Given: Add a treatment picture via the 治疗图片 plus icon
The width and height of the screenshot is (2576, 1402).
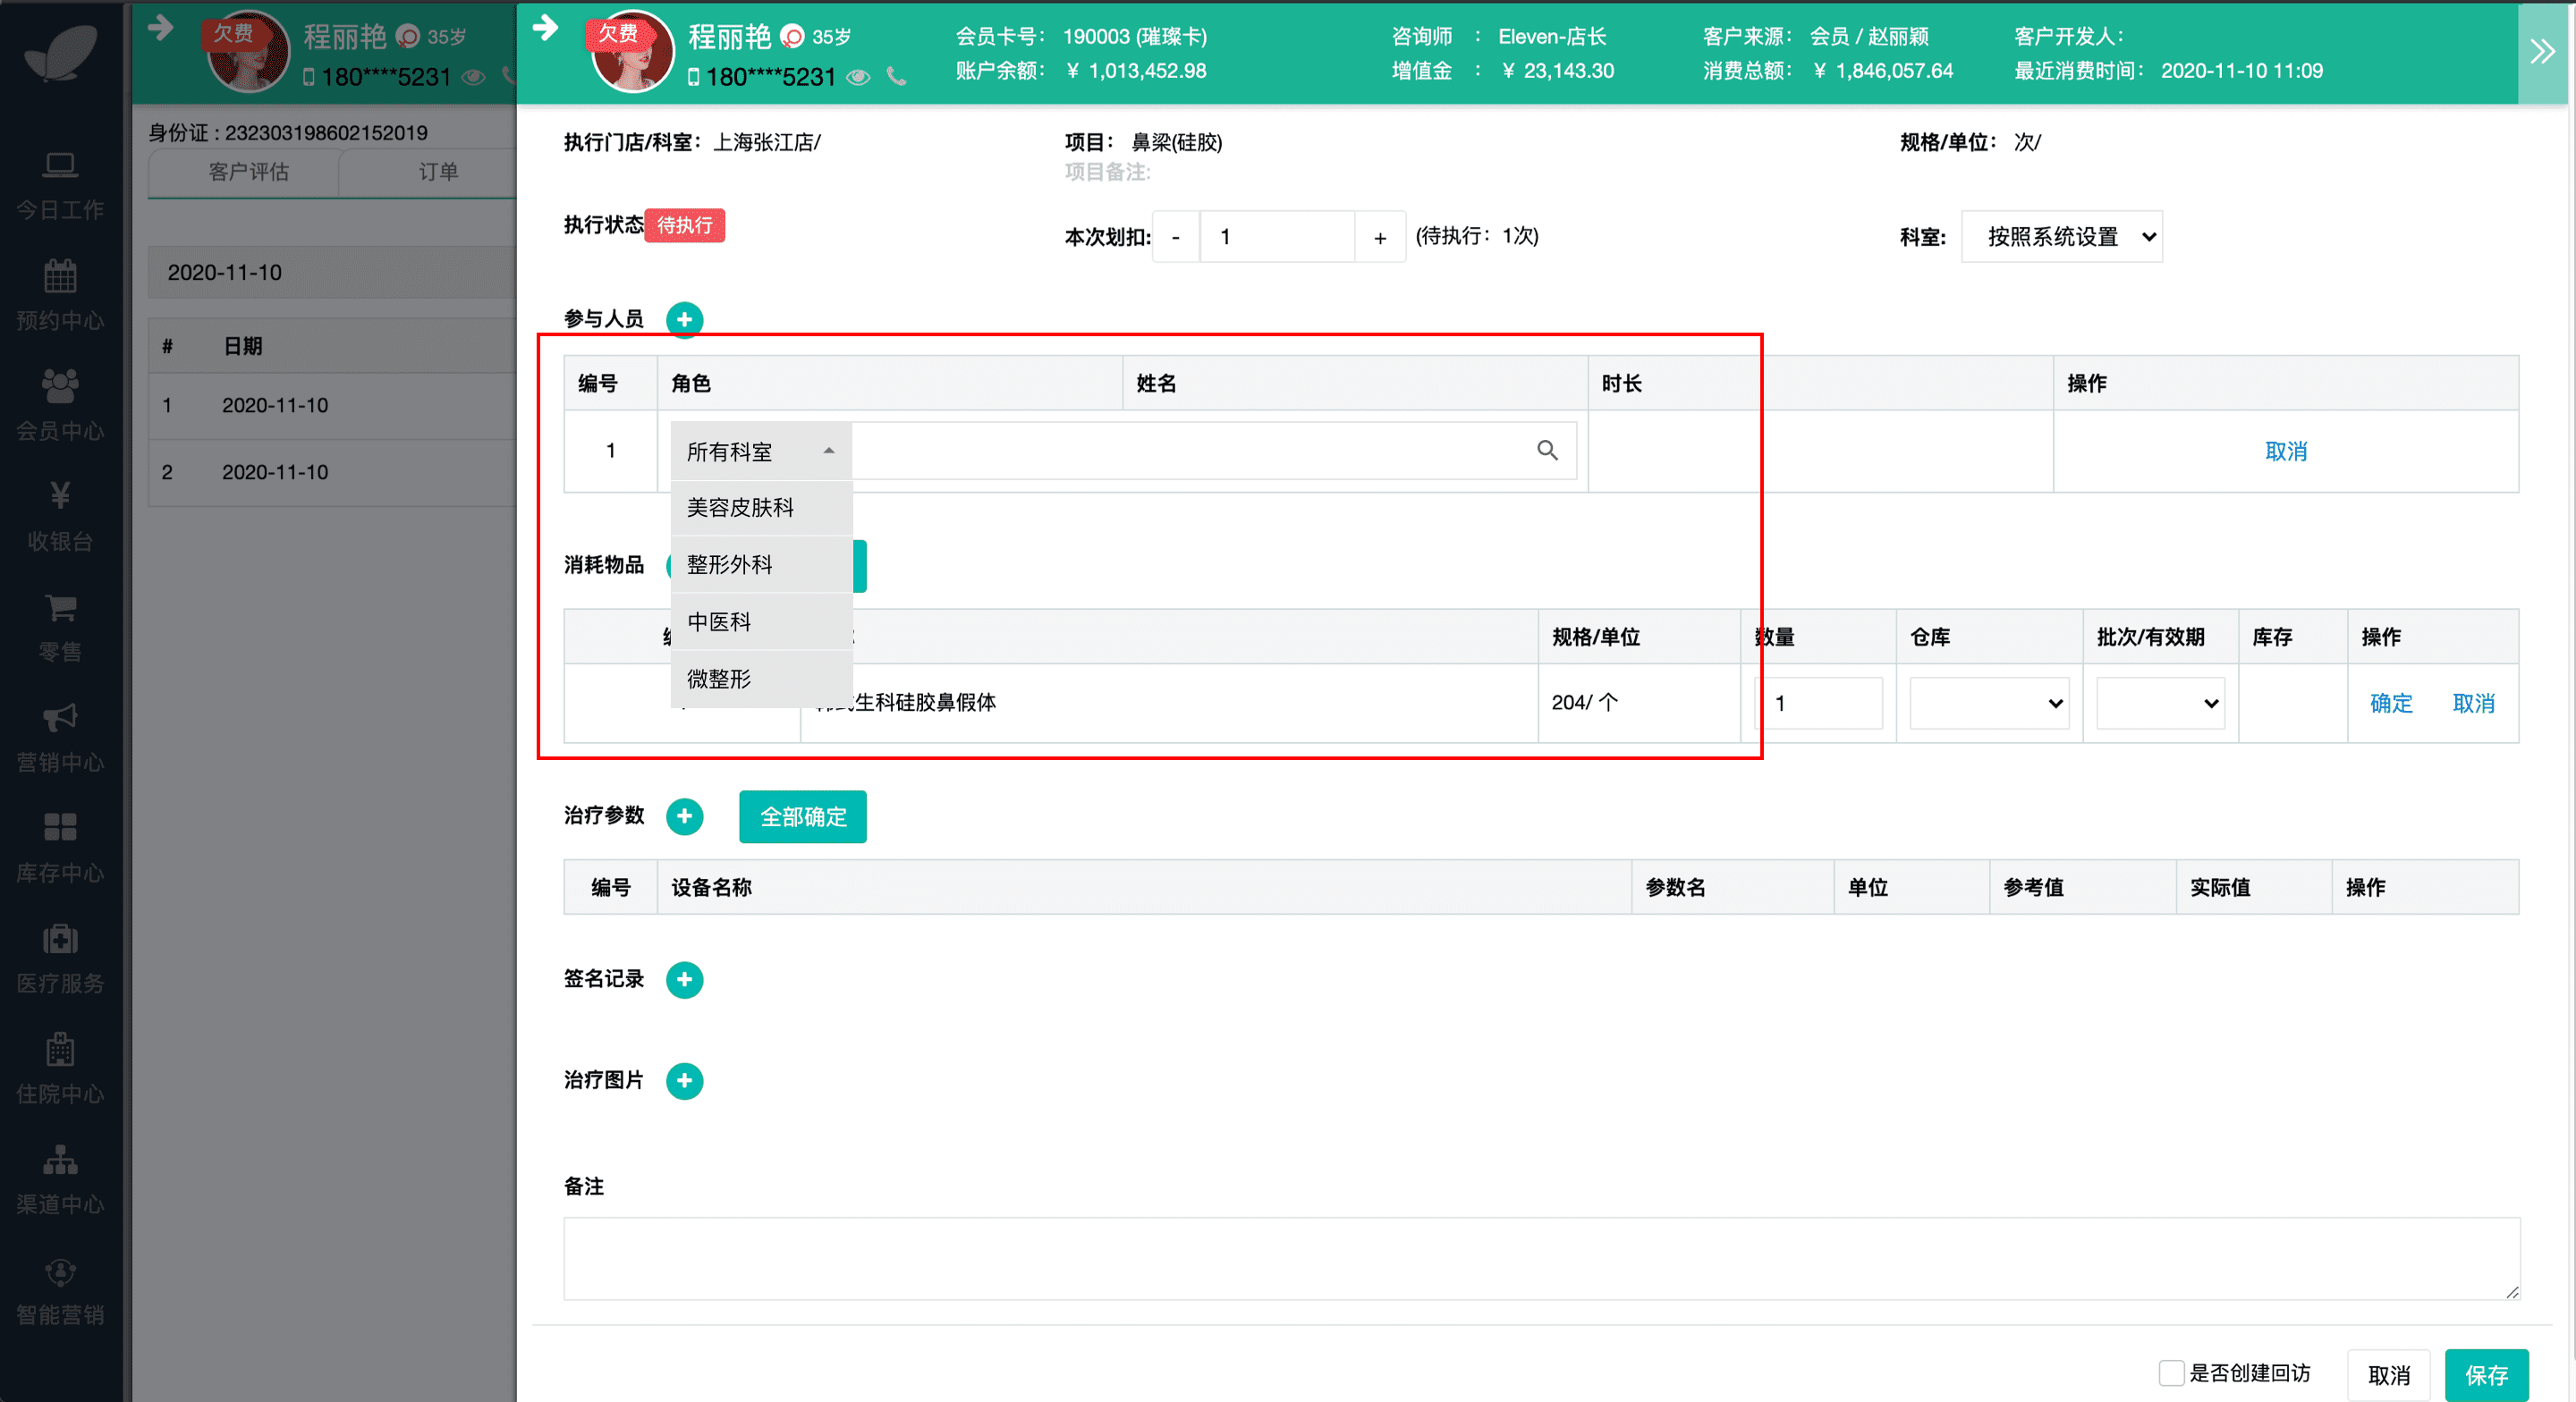Looking at the screenshot, I should click(x=684, y=1080).
